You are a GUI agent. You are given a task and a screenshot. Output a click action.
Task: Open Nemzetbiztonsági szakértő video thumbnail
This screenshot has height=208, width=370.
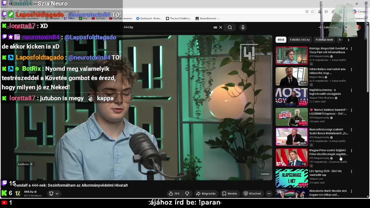292,137
